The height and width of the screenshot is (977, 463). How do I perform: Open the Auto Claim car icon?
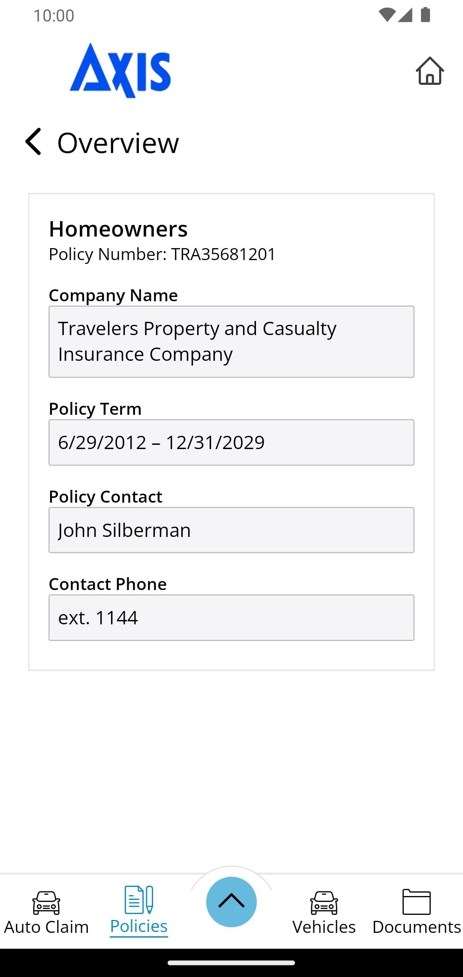[46, 902]
